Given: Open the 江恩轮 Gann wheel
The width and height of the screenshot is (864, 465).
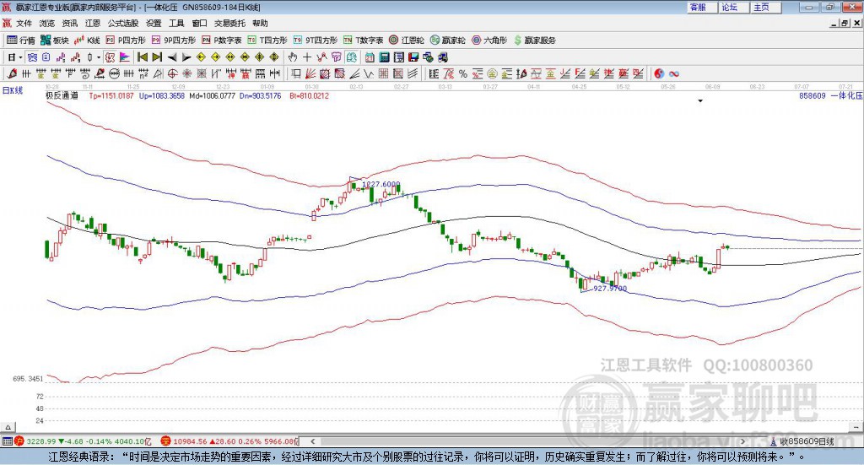Looking at the screenshot, I should [x=407, y=41].
